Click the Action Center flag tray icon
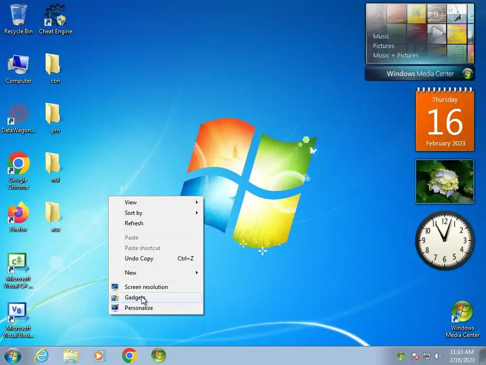The width and height of the screenshot is (486, 365). pos(415,356)
